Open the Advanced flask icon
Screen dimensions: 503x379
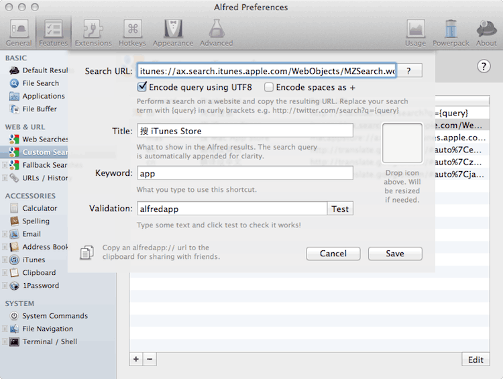pos(216,33)
